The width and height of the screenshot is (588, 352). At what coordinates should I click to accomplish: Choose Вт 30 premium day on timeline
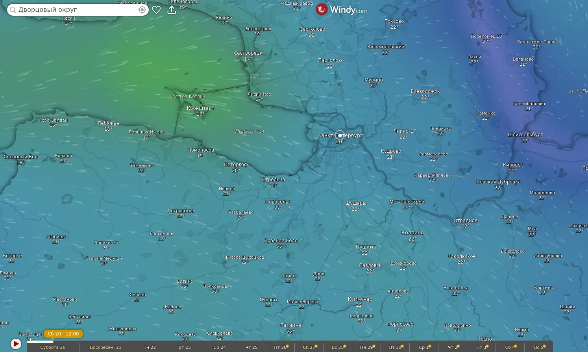point(395,347)
